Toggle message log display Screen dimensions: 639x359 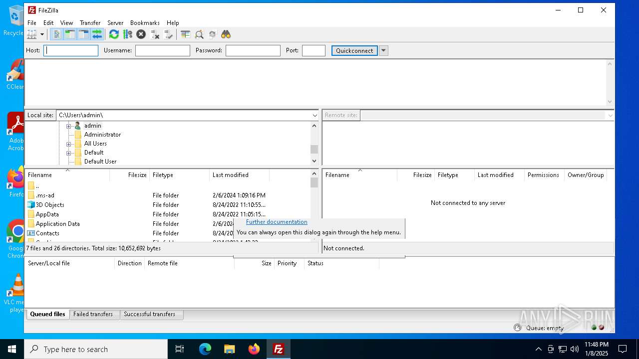[56, 34]
